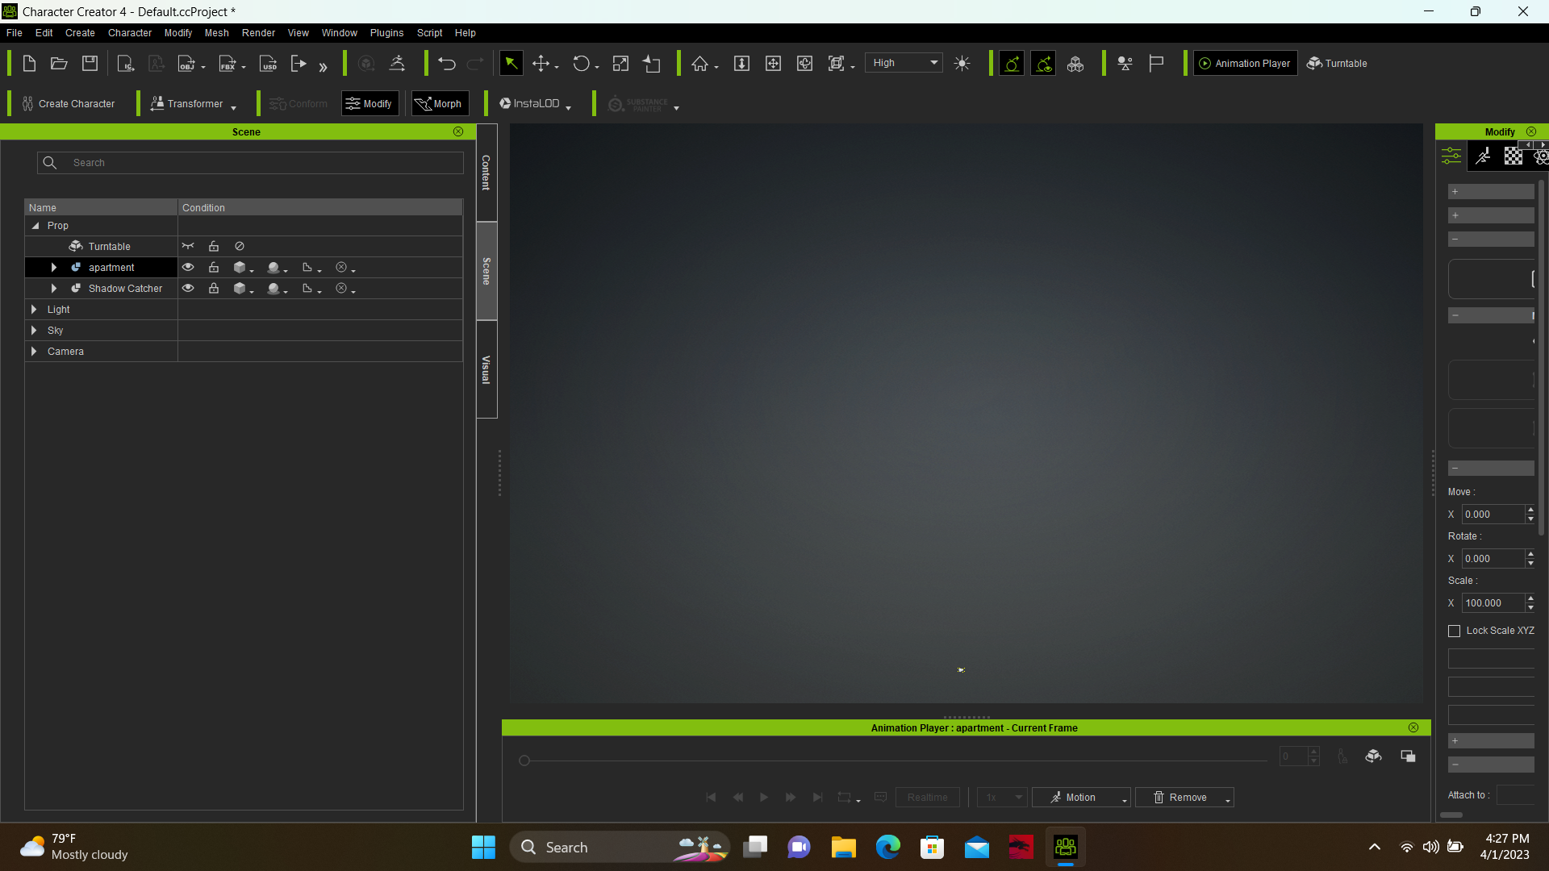The width and height of the screenshot is (1549, 871).
Task: Expand the Shadow Catcher tree node
Action: 53,288
